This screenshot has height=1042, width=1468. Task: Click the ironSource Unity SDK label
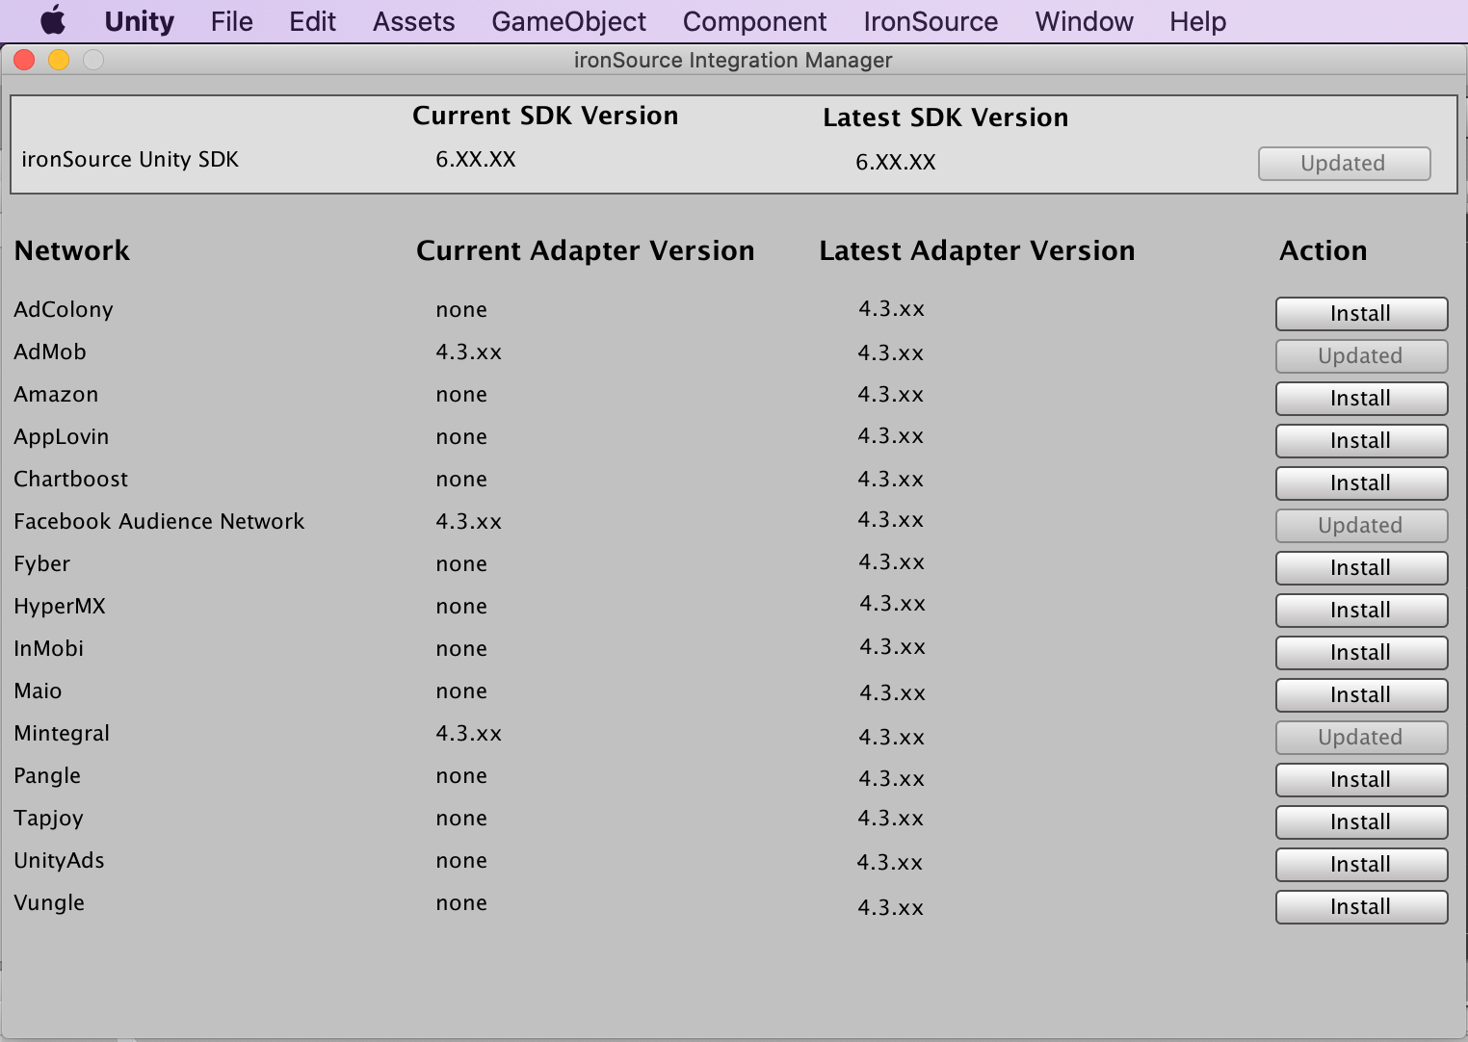(130, 160)
